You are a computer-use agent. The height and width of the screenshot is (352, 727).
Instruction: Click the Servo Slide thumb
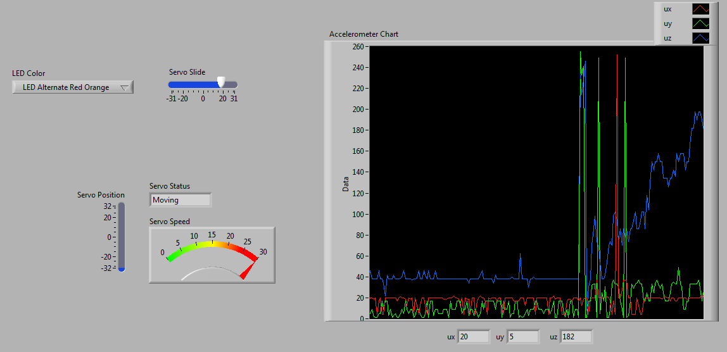[x=222, y=82]
